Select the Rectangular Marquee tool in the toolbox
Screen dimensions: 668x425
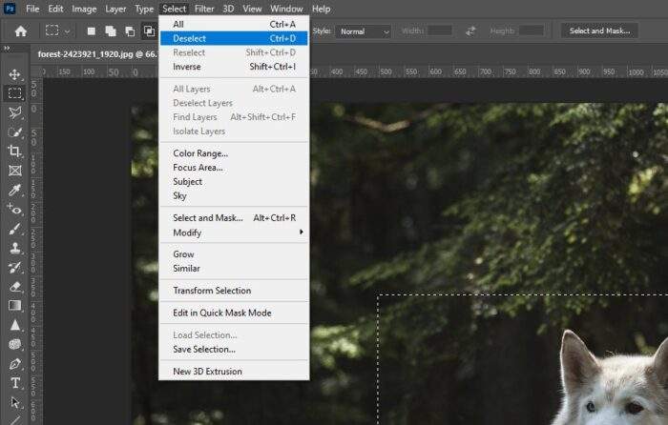[x=15, y=93]
